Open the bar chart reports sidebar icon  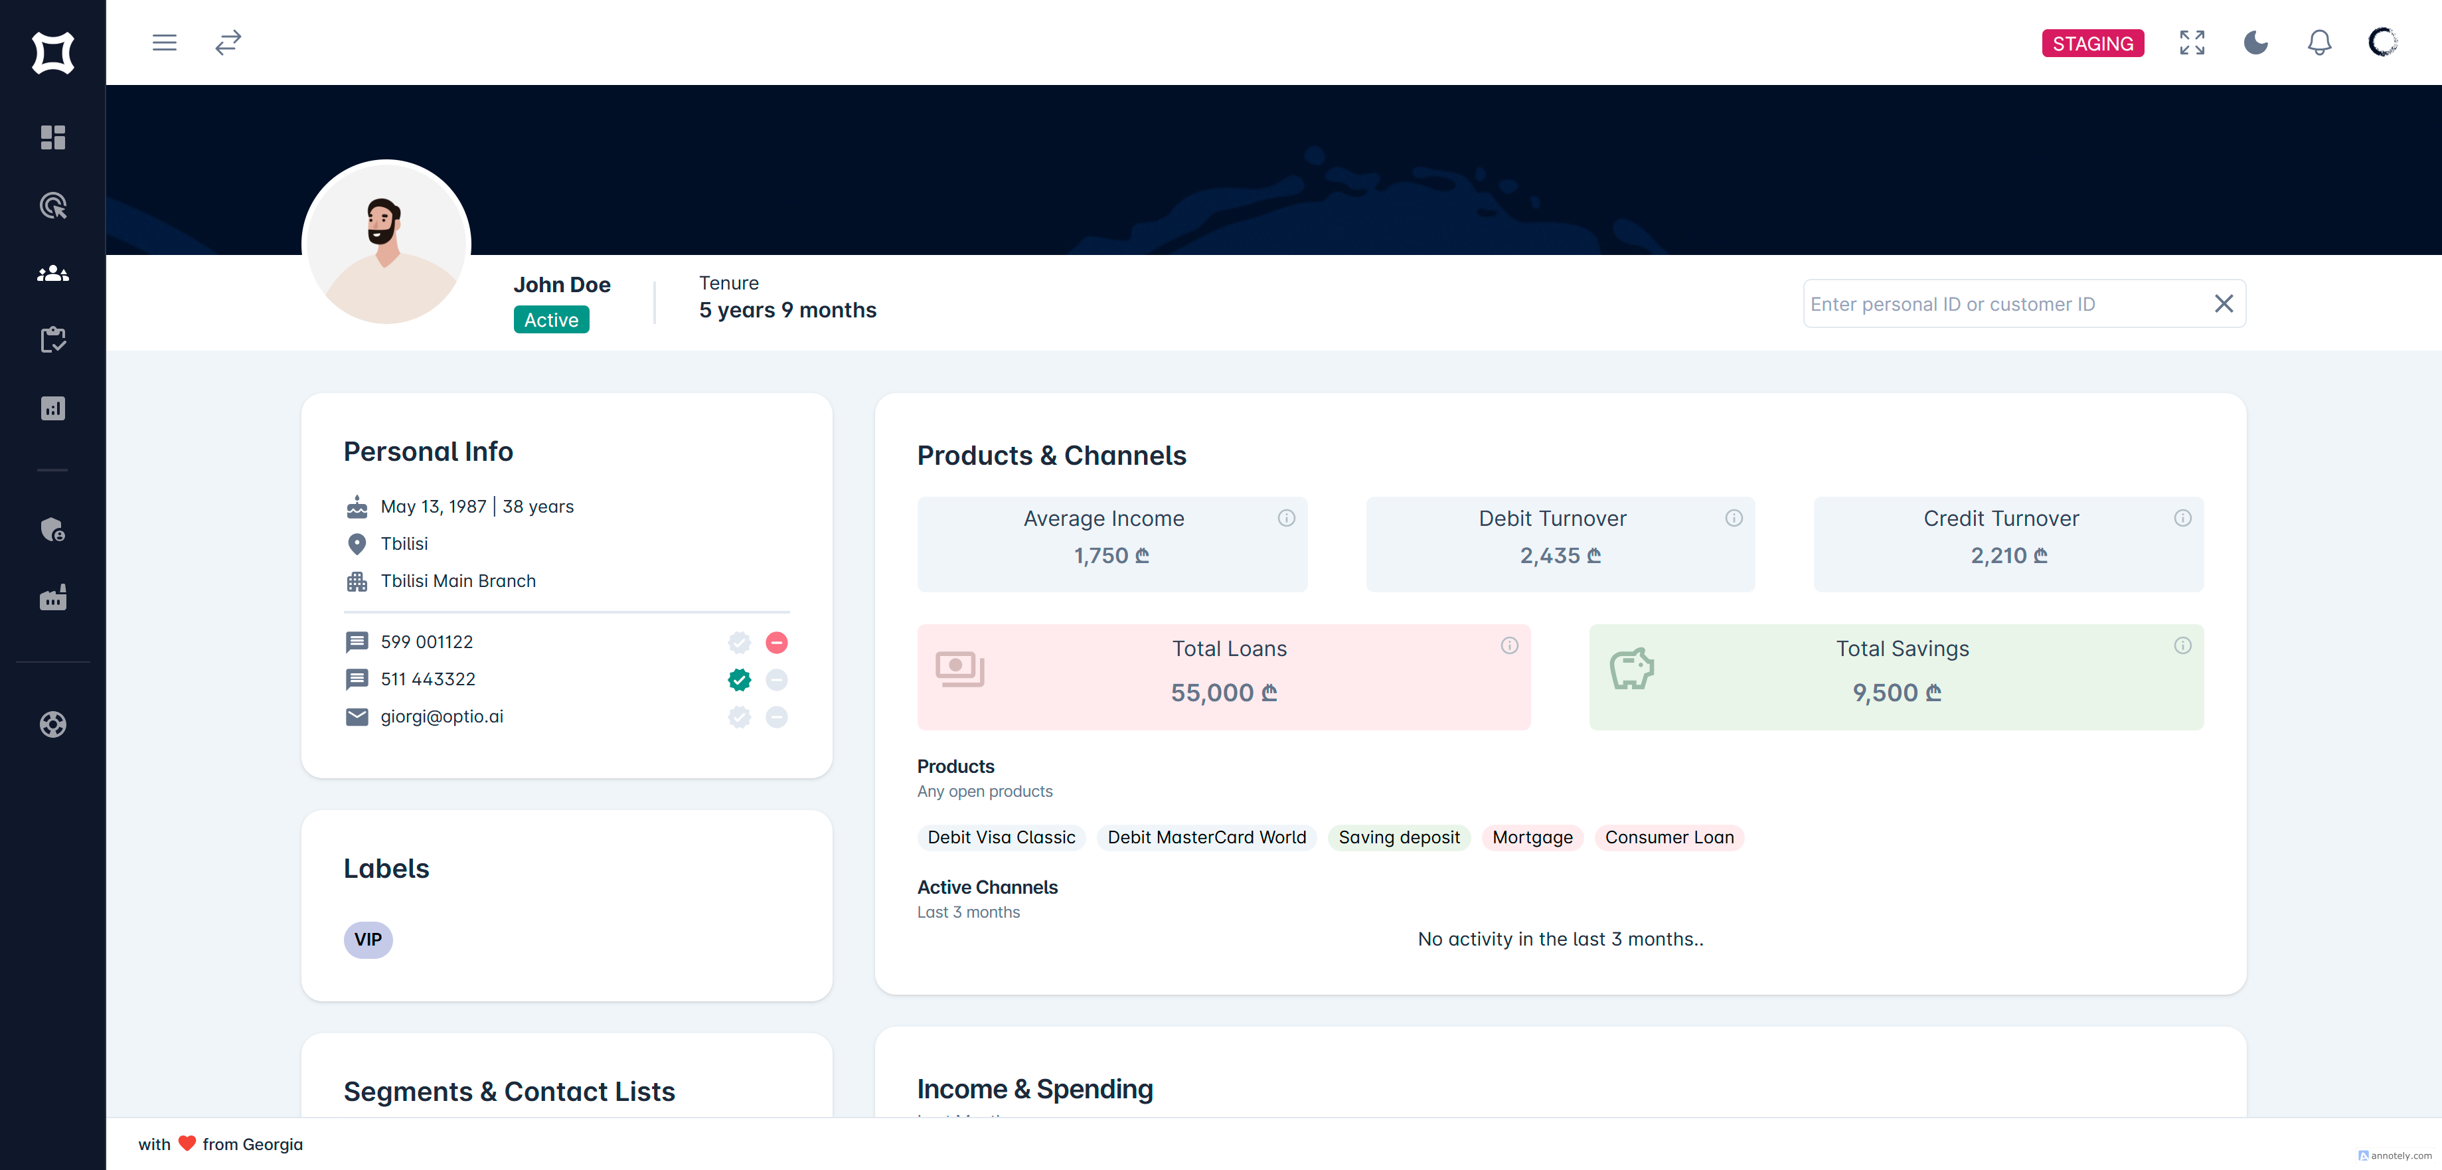53,408
